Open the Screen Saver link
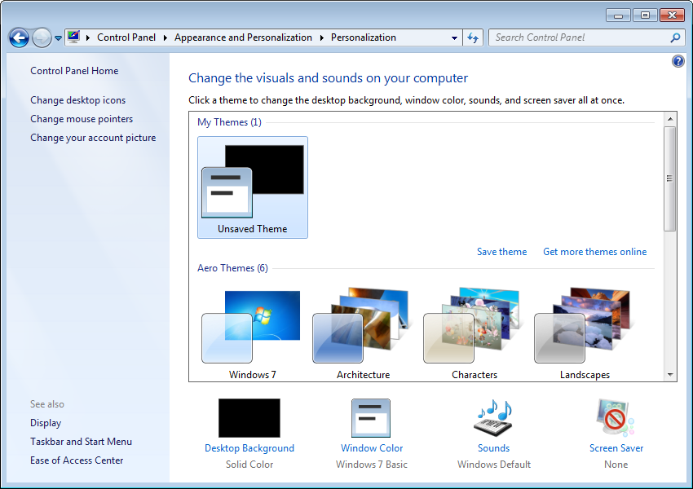The height and width of the screenshot is (489, 693). coord(616,448)
